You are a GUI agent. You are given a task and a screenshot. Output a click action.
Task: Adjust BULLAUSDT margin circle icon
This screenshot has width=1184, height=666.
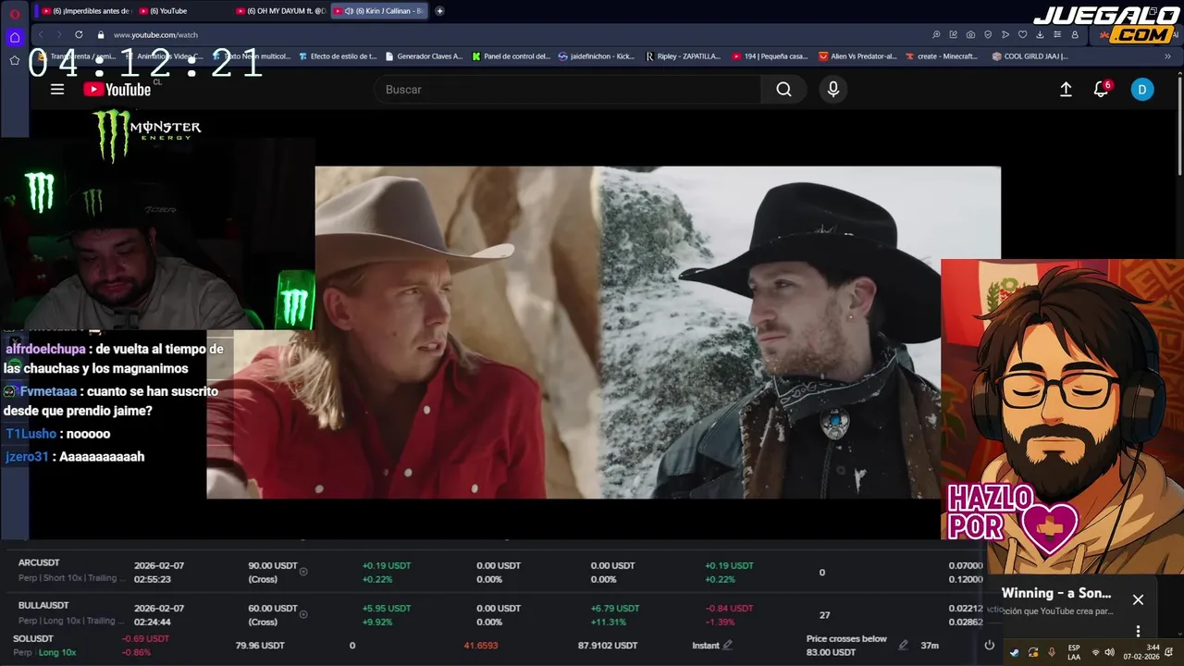coord(303,614)
